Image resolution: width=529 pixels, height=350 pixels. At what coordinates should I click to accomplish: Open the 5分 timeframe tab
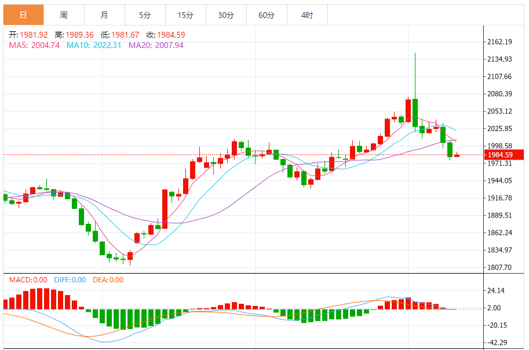click(145, 15)
